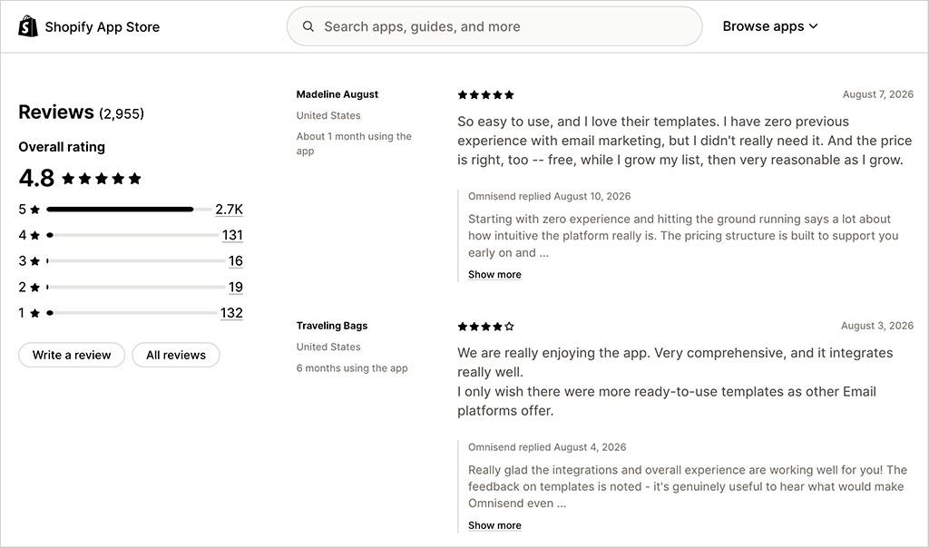The width and height of the screenshot is (929, 548).
Task: Click the star icon beside rating 2
Action: [x=35, y=287]
